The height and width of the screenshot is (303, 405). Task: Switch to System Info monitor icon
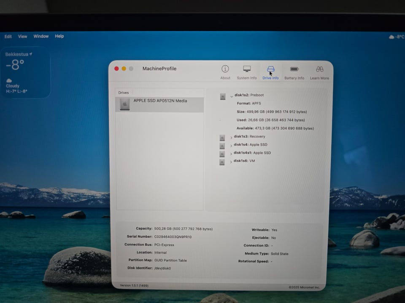(247, 69)
